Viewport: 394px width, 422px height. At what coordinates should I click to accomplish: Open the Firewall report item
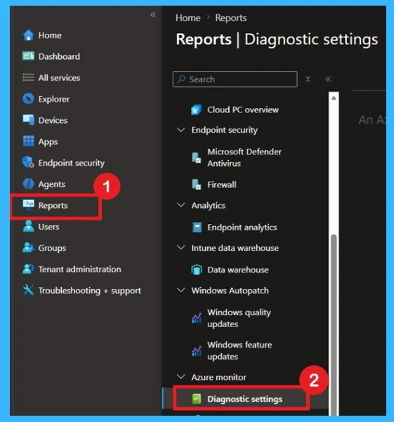(x=222, y=185)
